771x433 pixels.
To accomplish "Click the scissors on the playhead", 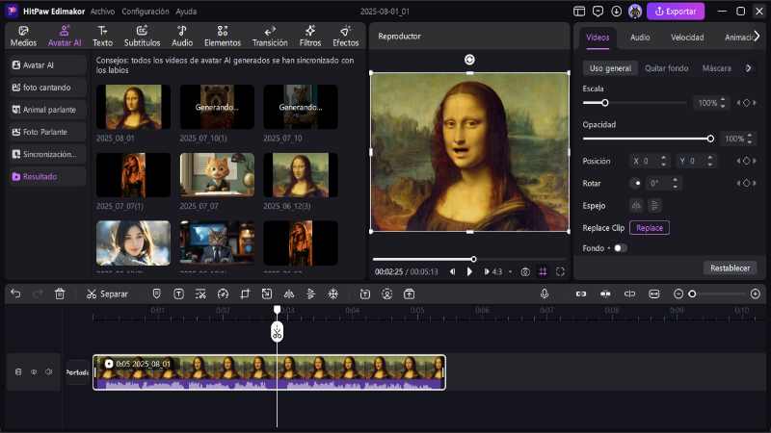I will click(277, 332).
